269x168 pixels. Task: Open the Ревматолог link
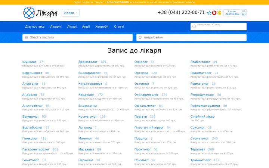click(200, 84)
